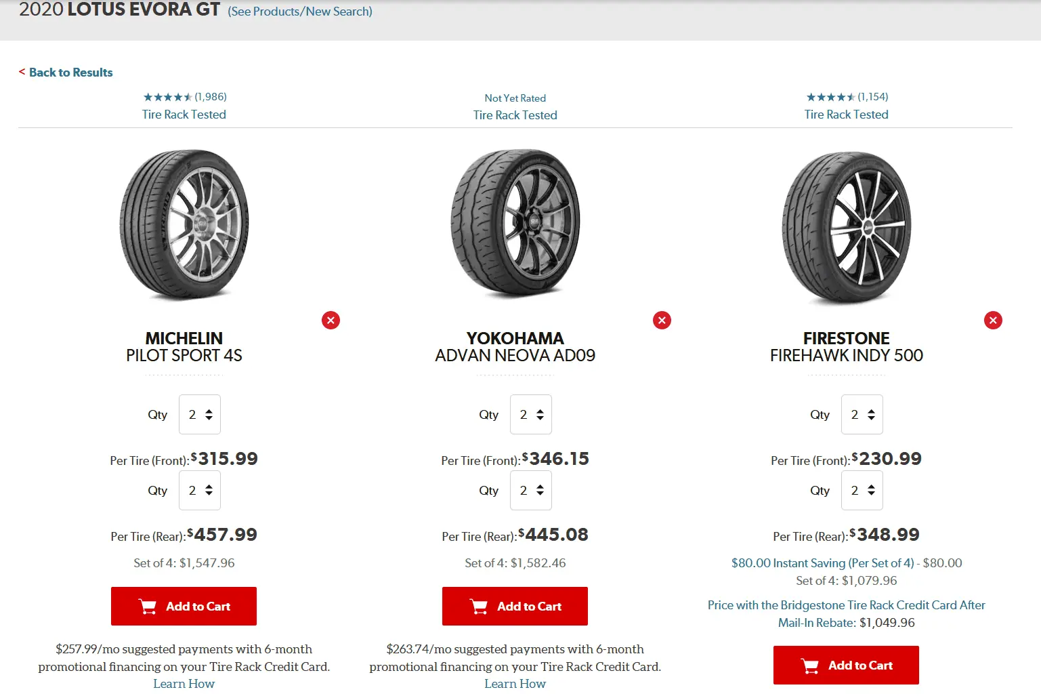Add Yokohama Advan Neova AD09 to cart
The image size is (1041, 696).
pyautogui.click(x=515, y=607)
